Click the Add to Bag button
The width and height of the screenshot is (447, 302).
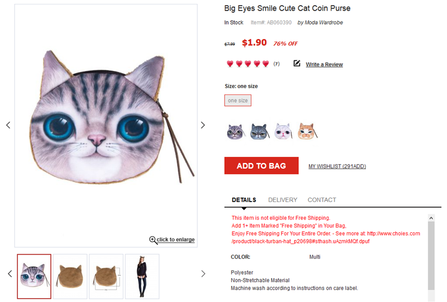click(x=261, y=166)
